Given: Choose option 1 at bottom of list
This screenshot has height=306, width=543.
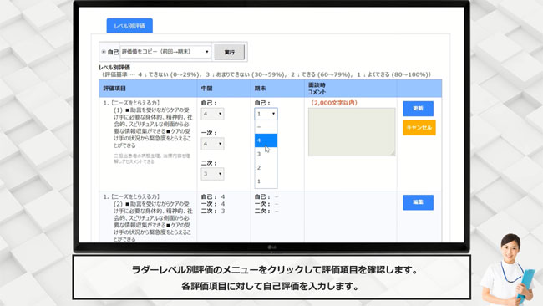Looking at the screenshot, I should click(266, 181).
